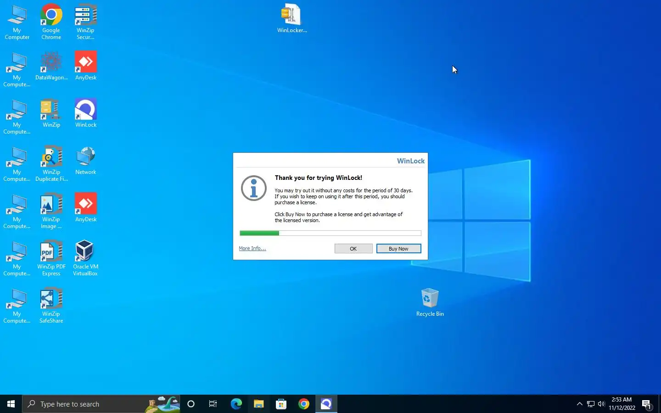Open Microsoft Store from the taskbar
661x413 pixels.
click(281, 404)
